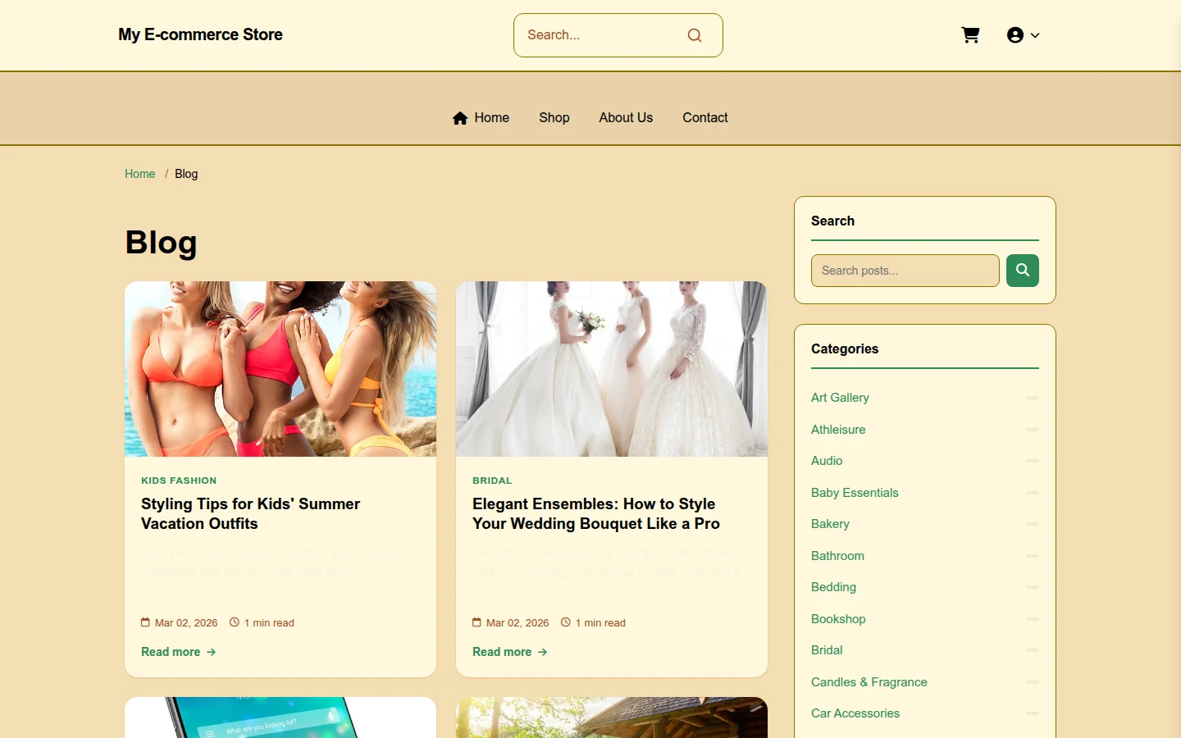The height and width of the screenshot is (738, 1181).
Task: Select the Car Accessories category
Action: 855,713
